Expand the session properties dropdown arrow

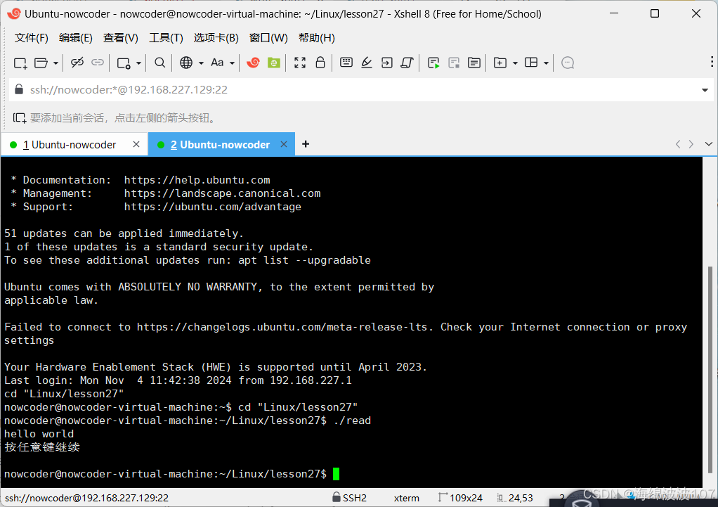pyautogui.click(x=138, y=63)
